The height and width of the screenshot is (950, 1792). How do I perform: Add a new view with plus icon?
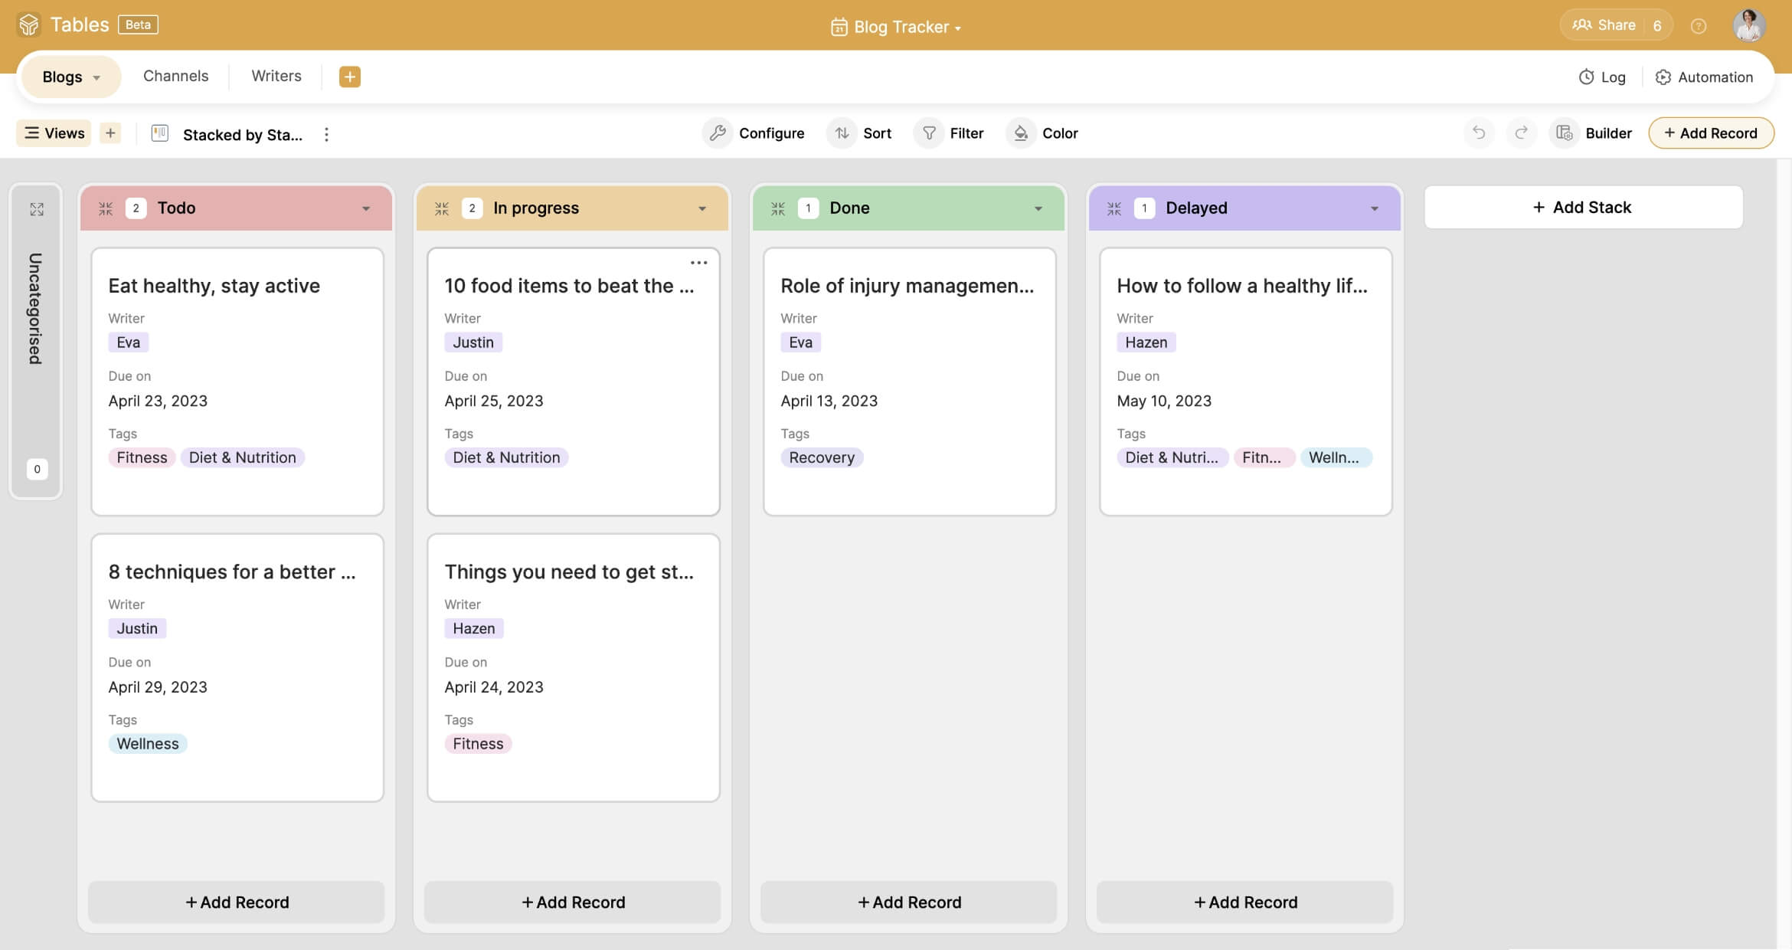pos(110,133)
